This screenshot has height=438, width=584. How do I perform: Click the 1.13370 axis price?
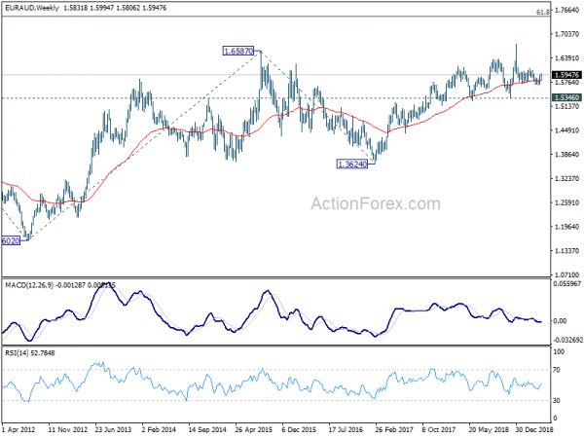[567, 251]
